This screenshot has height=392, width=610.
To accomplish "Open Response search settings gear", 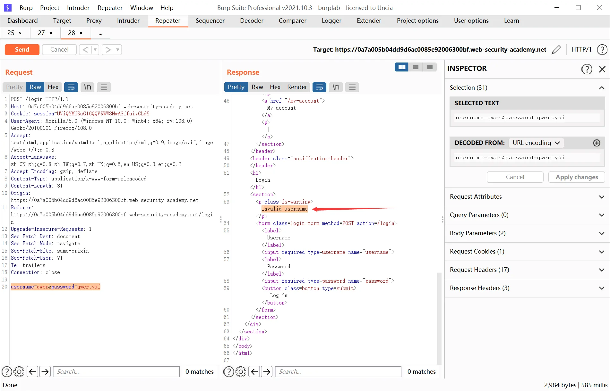I will click(241, 371).
